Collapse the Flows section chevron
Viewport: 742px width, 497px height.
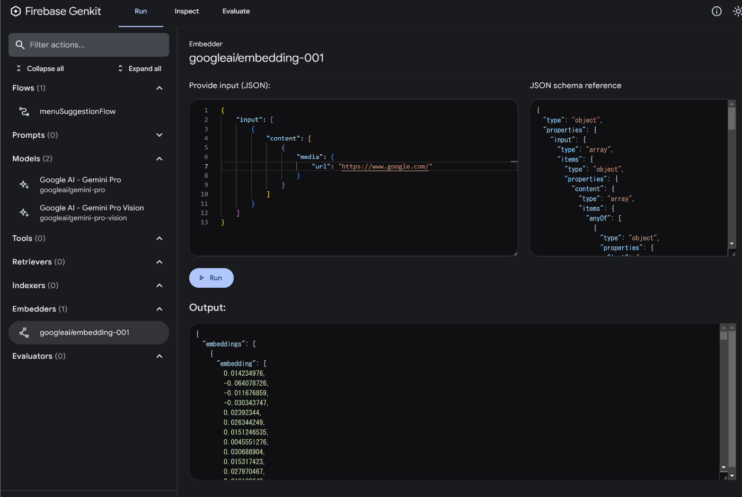160,88
